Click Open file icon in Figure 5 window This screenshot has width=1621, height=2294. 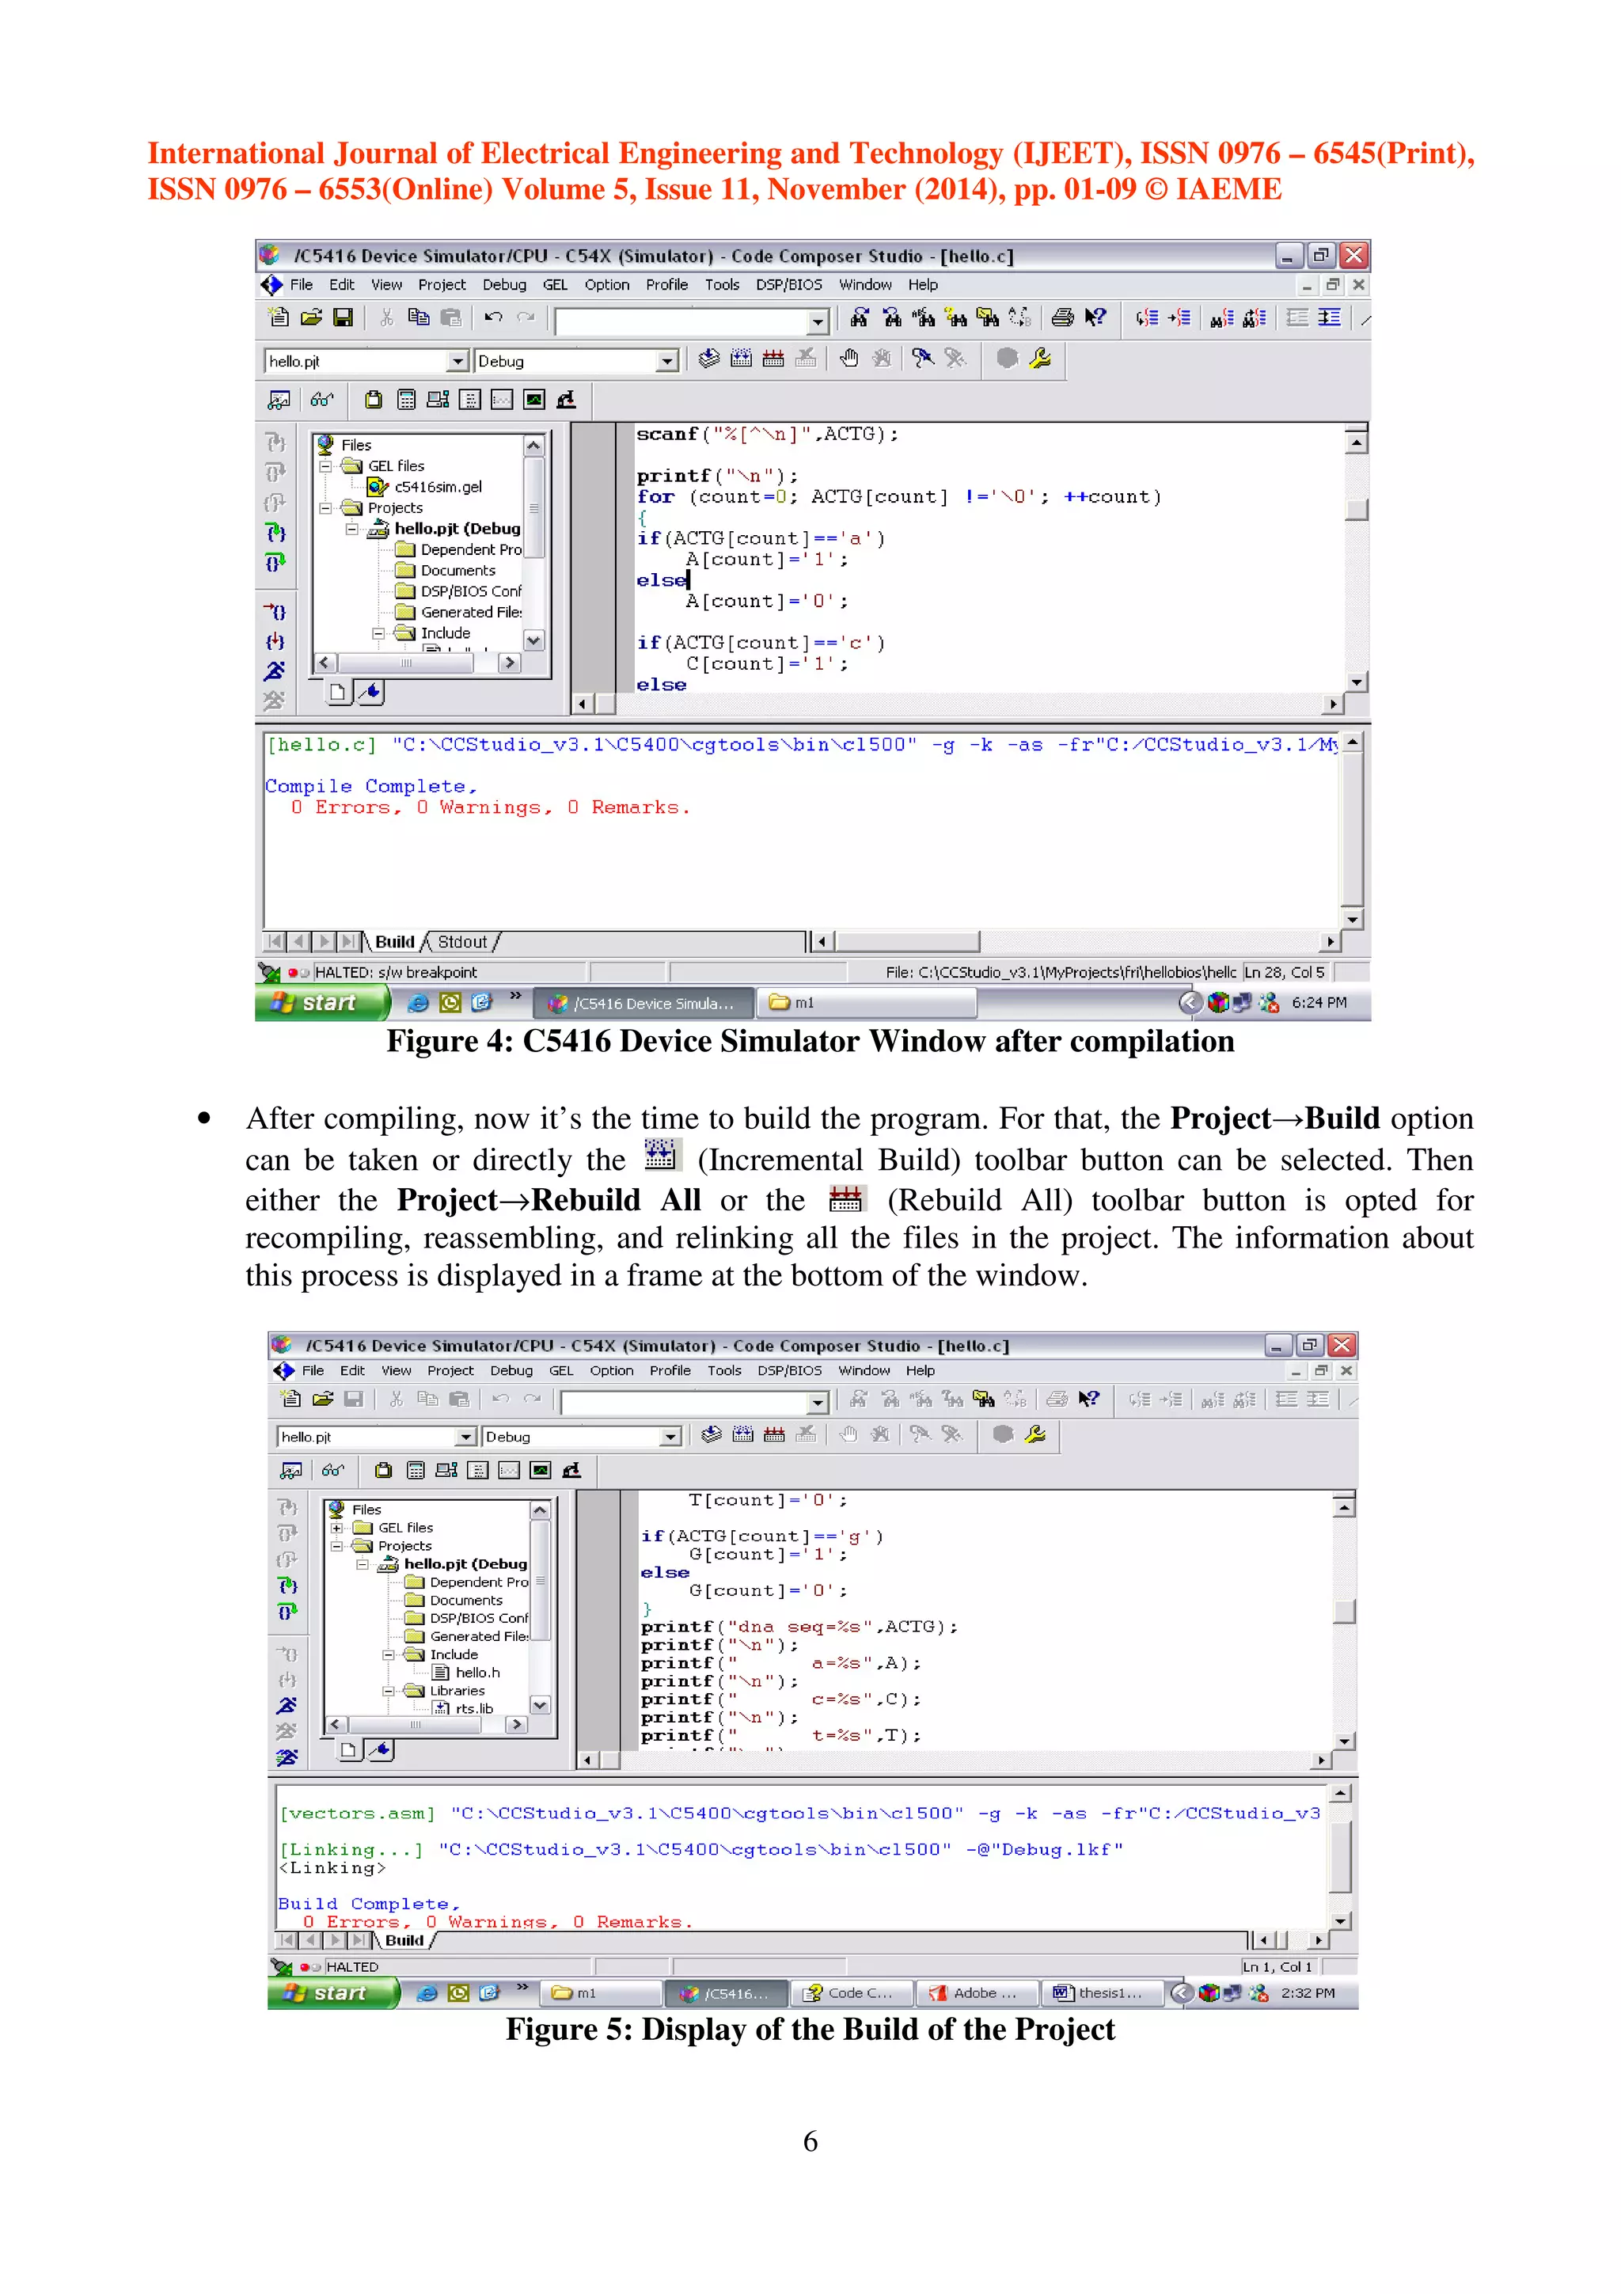click(x=323, y=1400)
